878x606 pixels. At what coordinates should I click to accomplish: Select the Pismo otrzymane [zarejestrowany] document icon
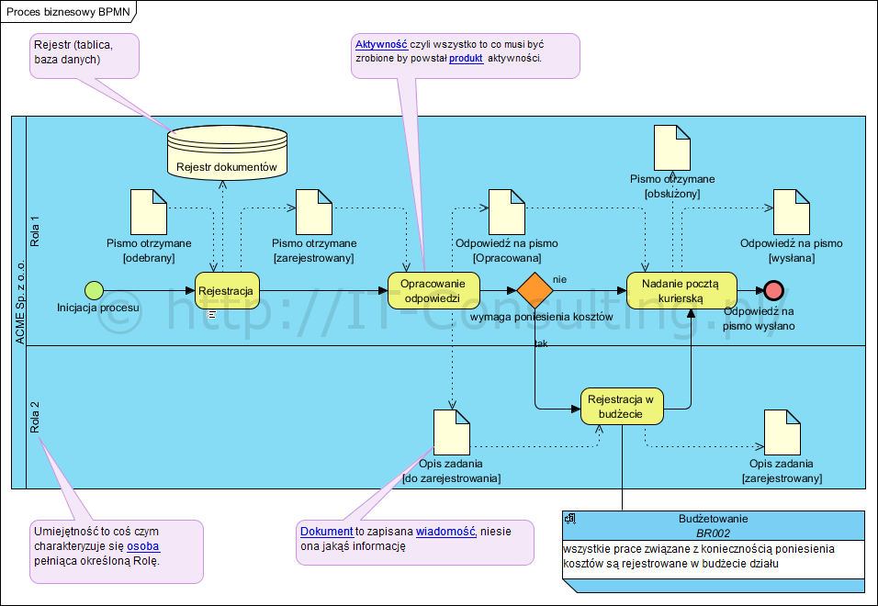[314, 212]
